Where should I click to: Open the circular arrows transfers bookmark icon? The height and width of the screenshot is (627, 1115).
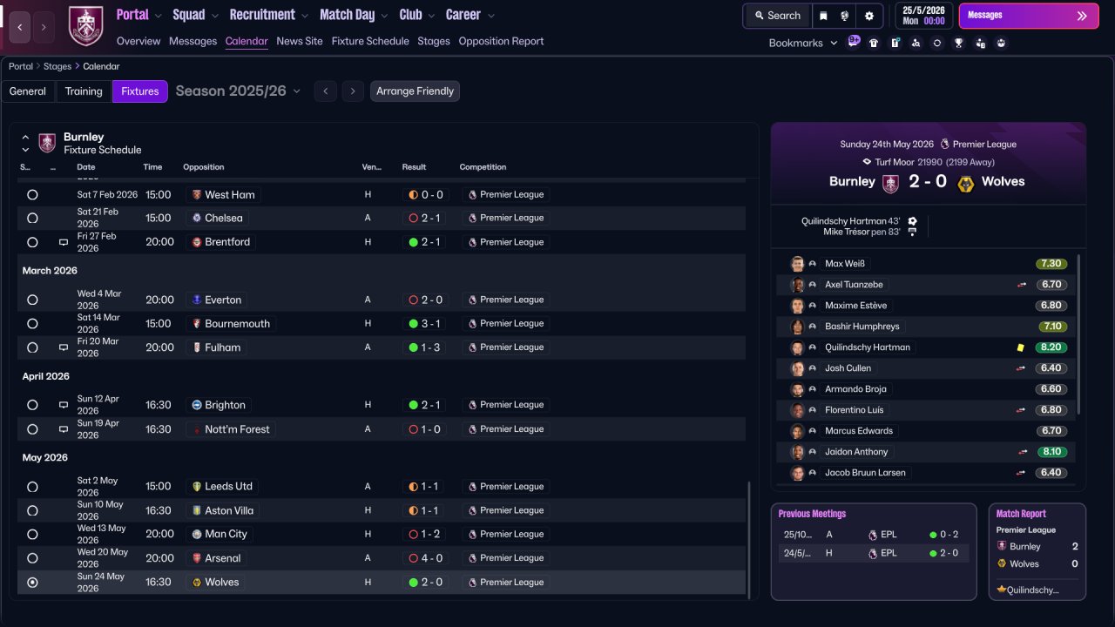[937, 43]
